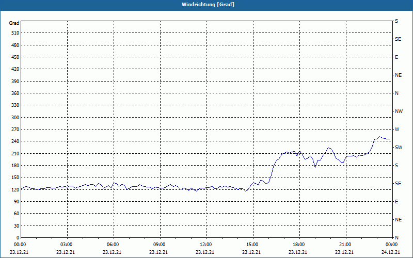The height and width of the screenshot is (258, 413).
Task: Click the 240 degree axis label
Action: coord(15,141)
